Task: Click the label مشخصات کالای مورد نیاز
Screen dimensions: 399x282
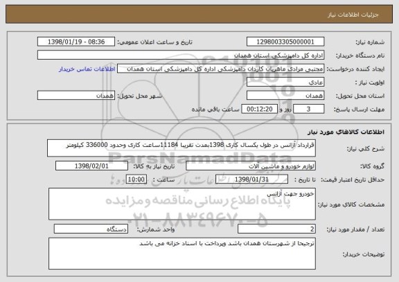Action: click(351, 204)
